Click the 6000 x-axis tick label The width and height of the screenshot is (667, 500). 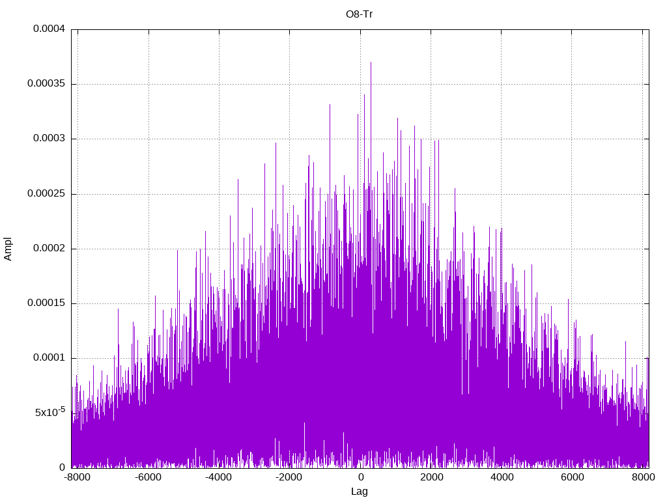572,477
